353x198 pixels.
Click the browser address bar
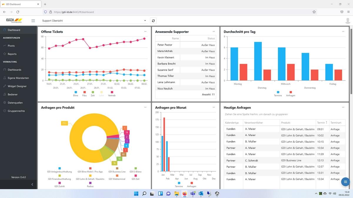[x=176, y=12]
